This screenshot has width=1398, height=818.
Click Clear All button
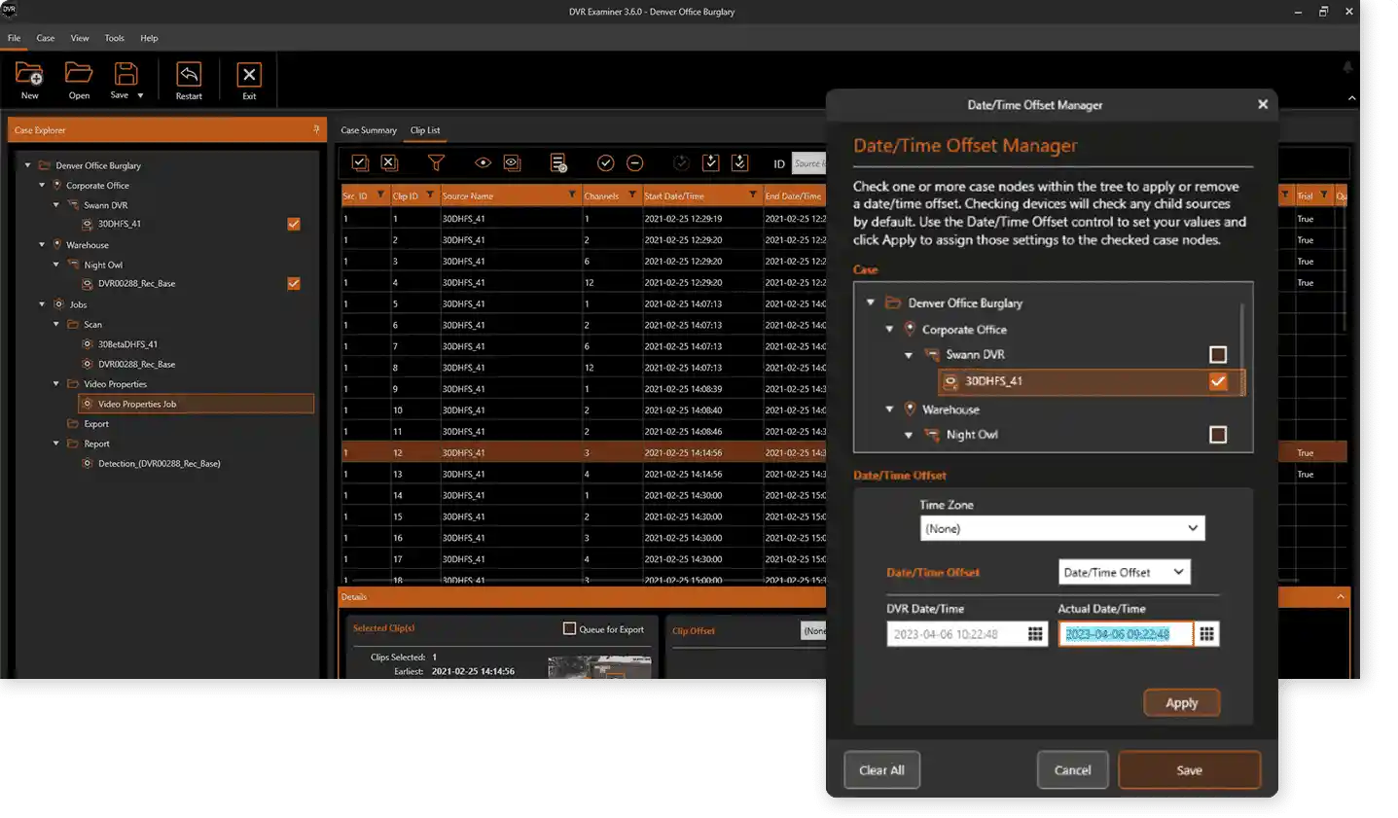881,769
